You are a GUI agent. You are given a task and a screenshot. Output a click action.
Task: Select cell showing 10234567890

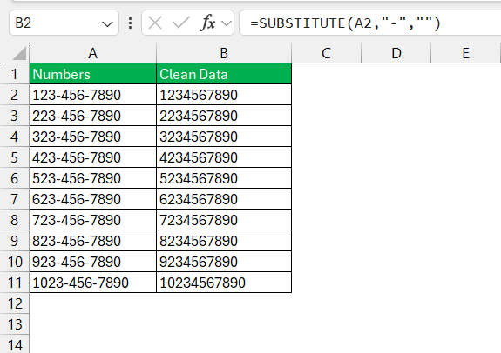(x=224, y=283)
